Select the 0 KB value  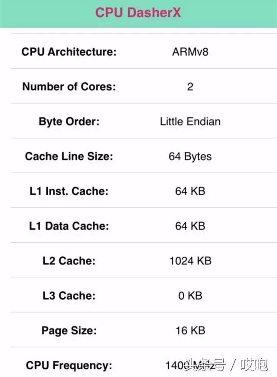pyautogui.click(x=190, y=295)
